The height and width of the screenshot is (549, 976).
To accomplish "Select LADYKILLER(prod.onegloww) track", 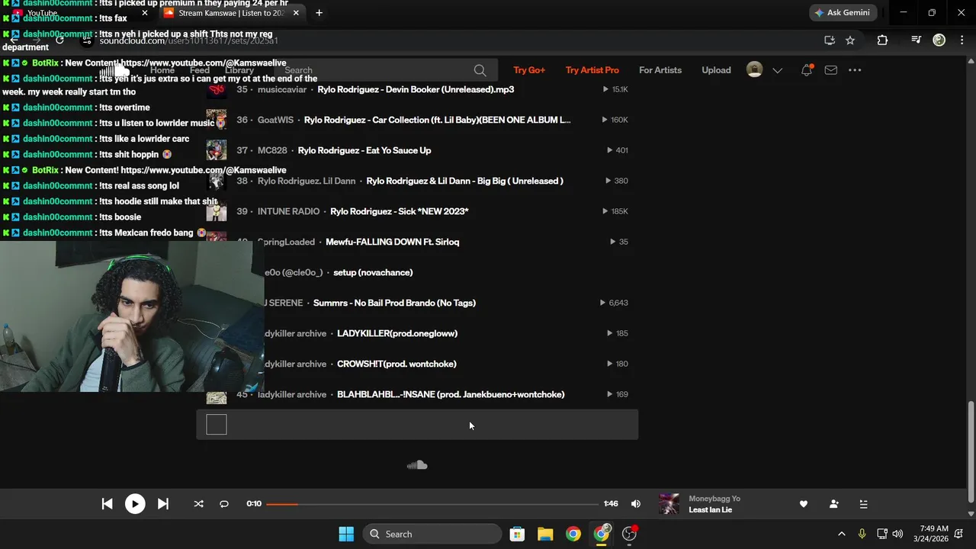I will [397, 333].
